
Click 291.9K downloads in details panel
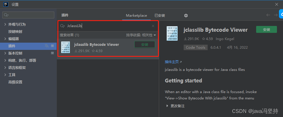pos(191,39)
